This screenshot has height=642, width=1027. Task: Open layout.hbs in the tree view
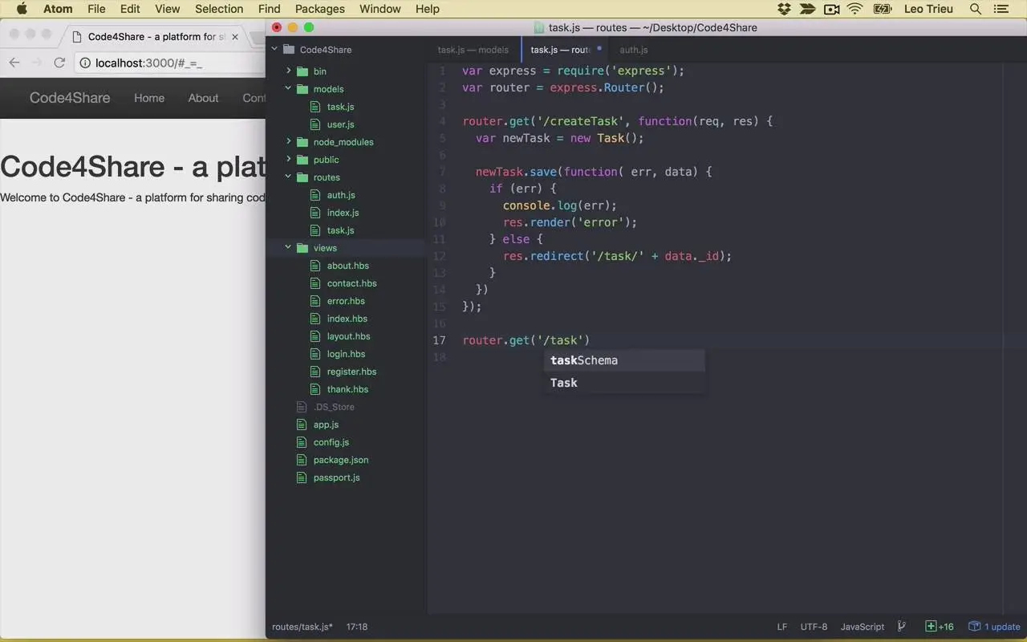coord(348,336)
